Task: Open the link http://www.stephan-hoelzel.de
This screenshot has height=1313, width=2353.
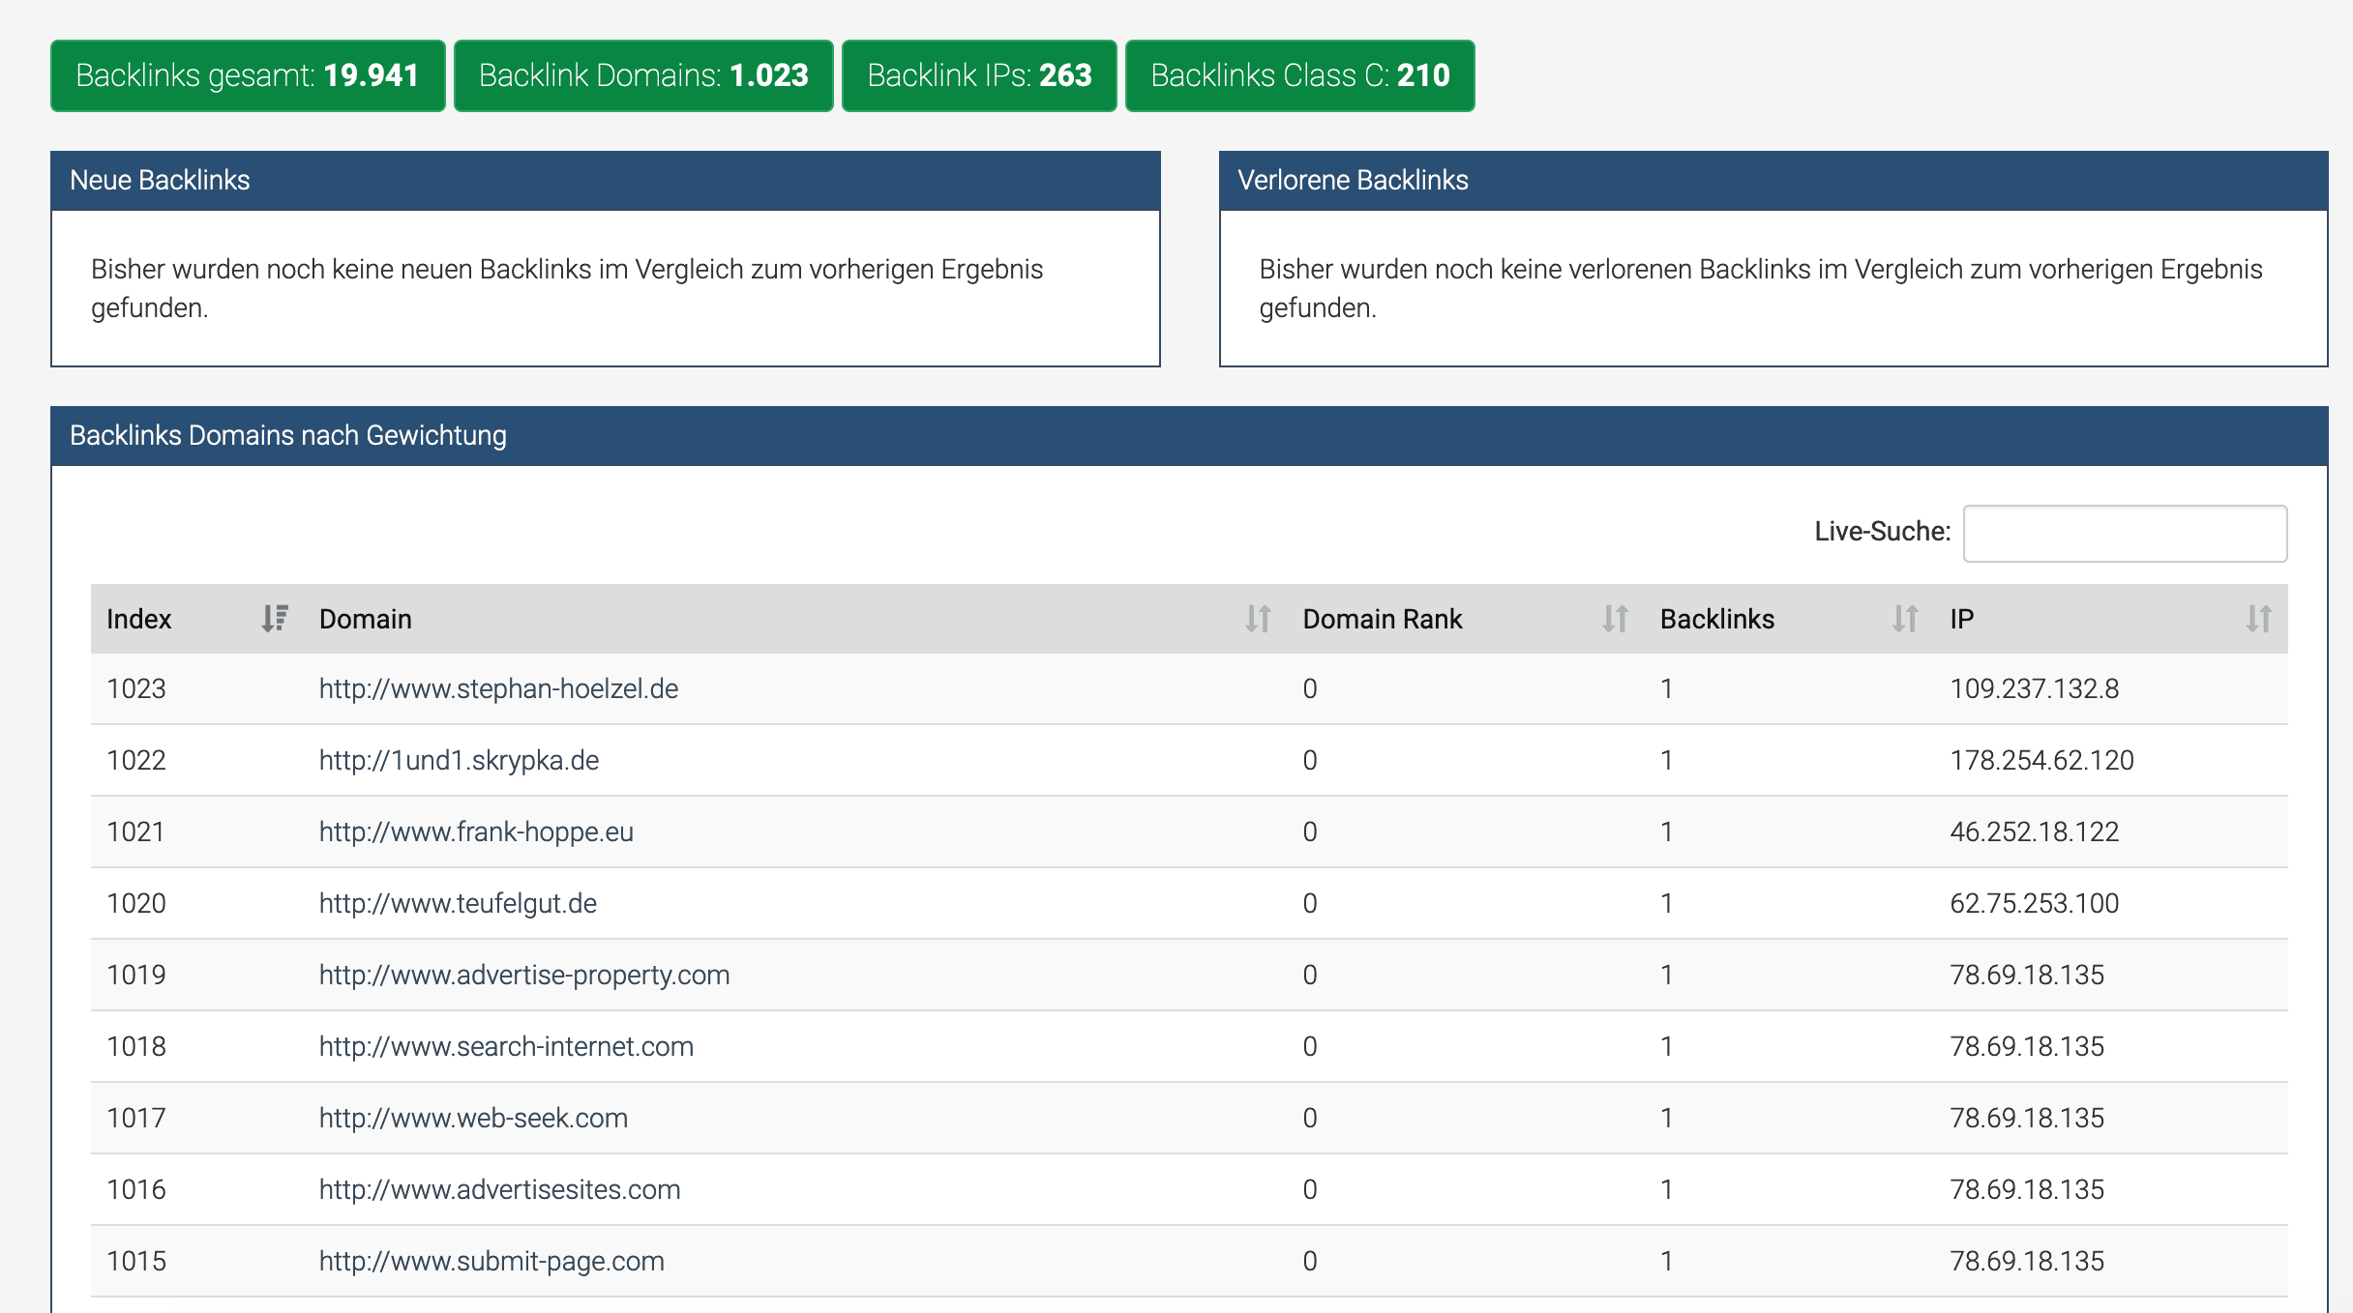Action: [x=498, y=688]
